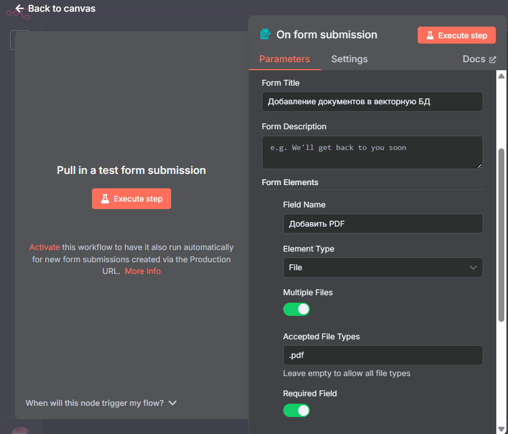Click the Field Name input

(x=383, y=224)
